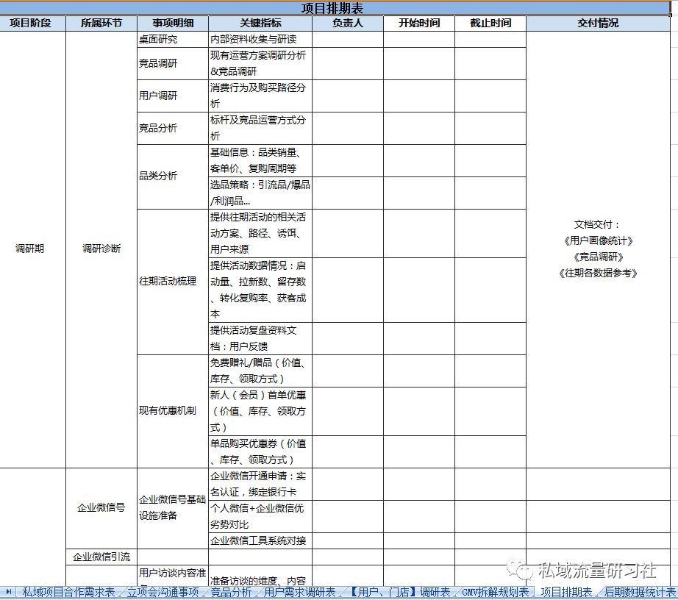Click the 内部资料收集与研读 cell

pyautogui.click(x=260, y=39)
